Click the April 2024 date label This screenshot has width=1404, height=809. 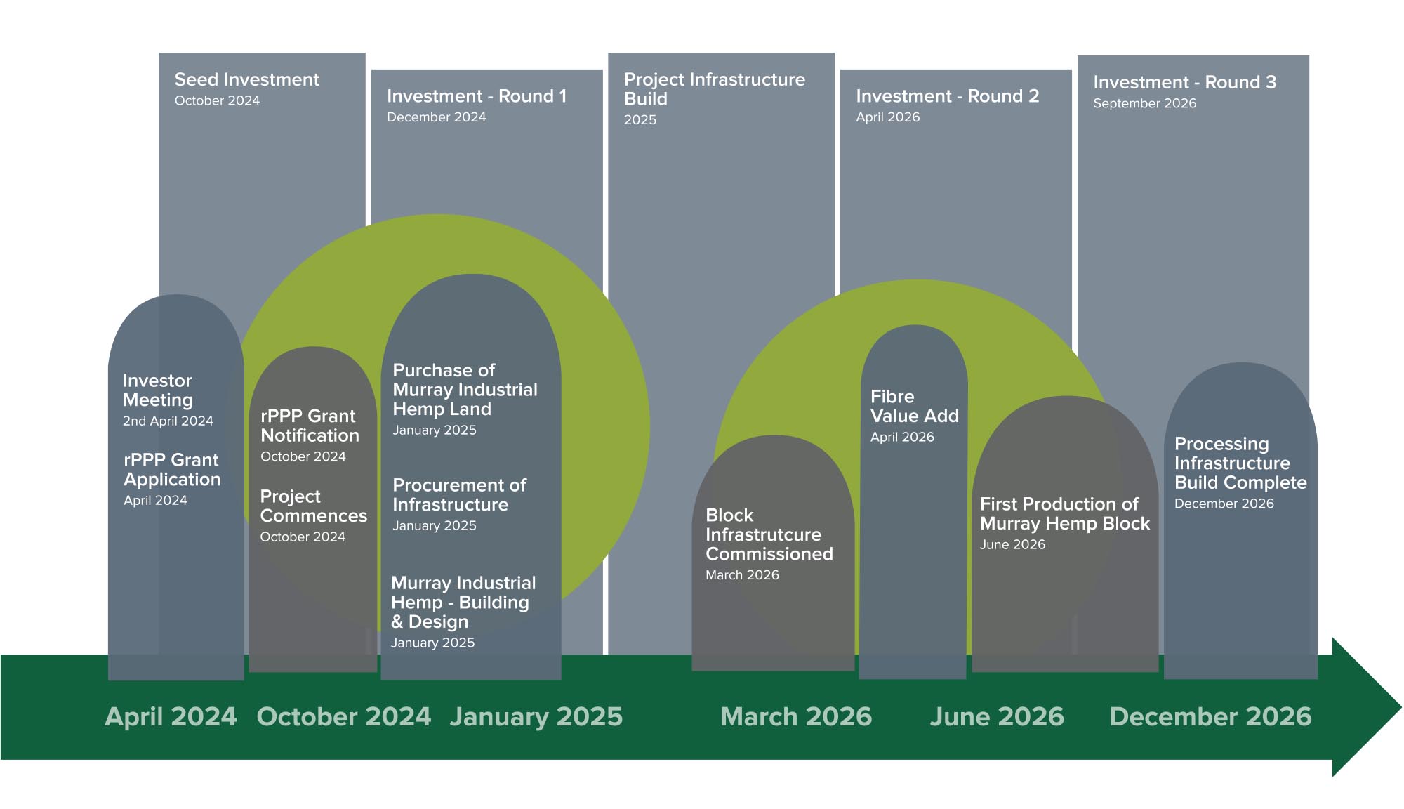click(171, 717)
